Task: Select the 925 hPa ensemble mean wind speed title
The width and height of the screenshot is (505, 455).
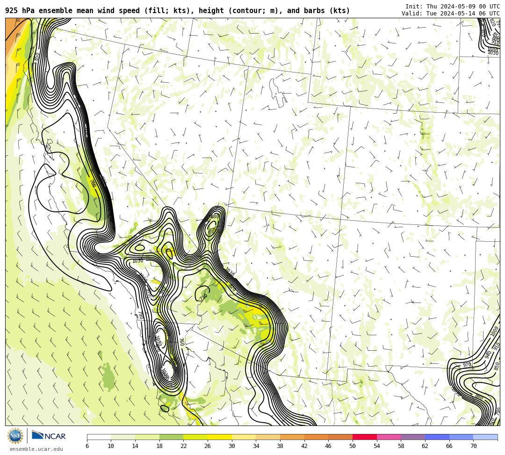Action: coord(178,11)
